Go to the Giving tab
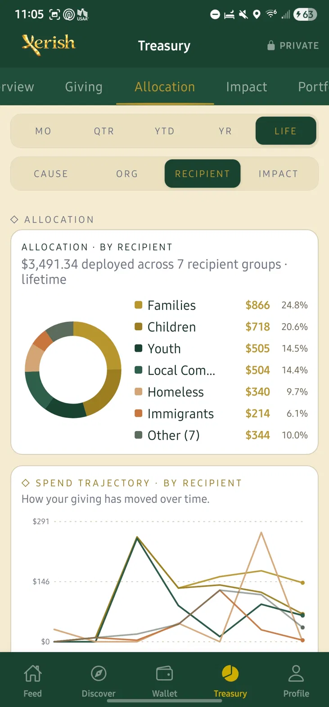This screenshot has height=707, width=329. (x=84, y=87)
